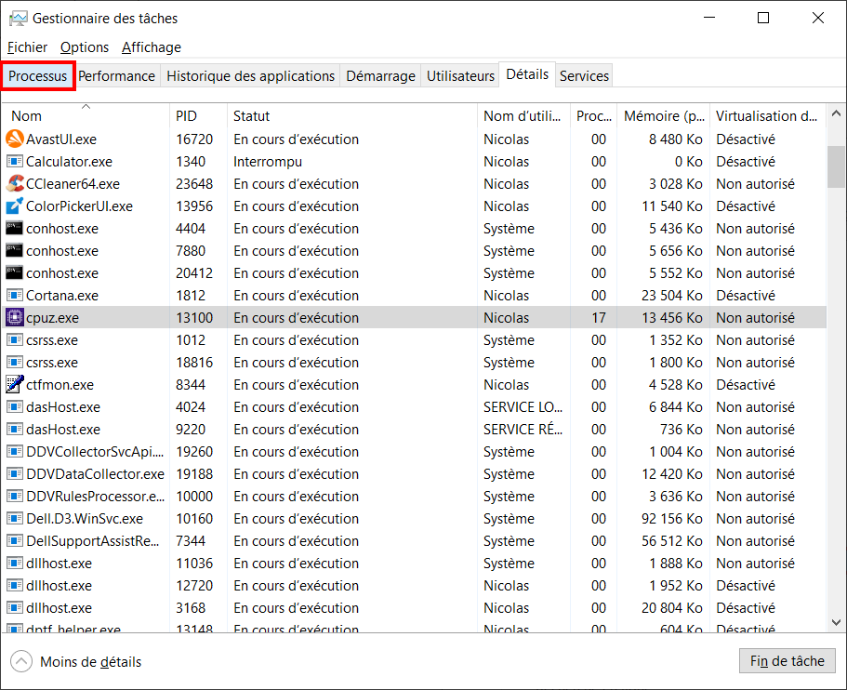The image size is (847, 690).
Task: Click the cpuz.exe purple chip icon
Action: [x=15, y=317]
